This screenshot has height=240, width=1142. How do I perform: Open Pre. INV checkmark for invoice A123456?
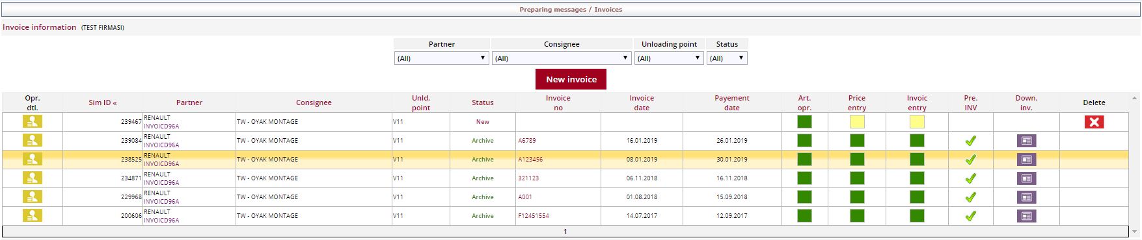click(970, 160)
